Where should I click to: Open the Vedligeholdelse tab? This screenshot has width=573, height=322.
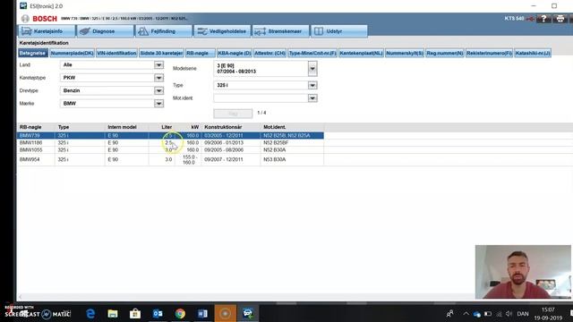coord(222,31)
